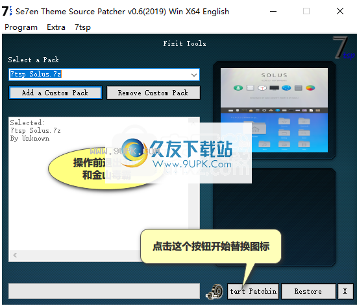Click the Solus pack preview thumbnail
Screen dimensions: 357x306
274,110
